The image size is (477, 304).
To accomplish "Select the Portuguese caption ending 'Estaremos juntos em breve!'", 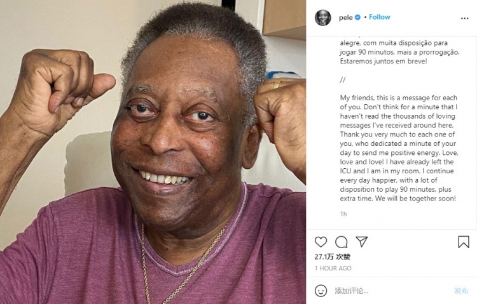I will tap(400, 52).
